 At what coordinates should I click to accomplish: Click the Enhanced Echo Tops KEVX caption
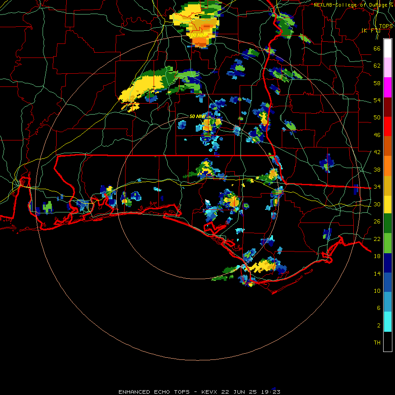(x=199, y=392)
